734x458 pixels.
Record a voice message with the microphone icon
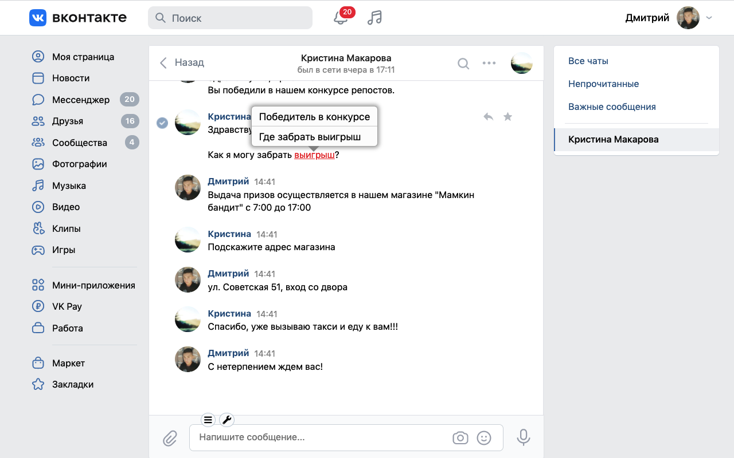click(523, 437)
